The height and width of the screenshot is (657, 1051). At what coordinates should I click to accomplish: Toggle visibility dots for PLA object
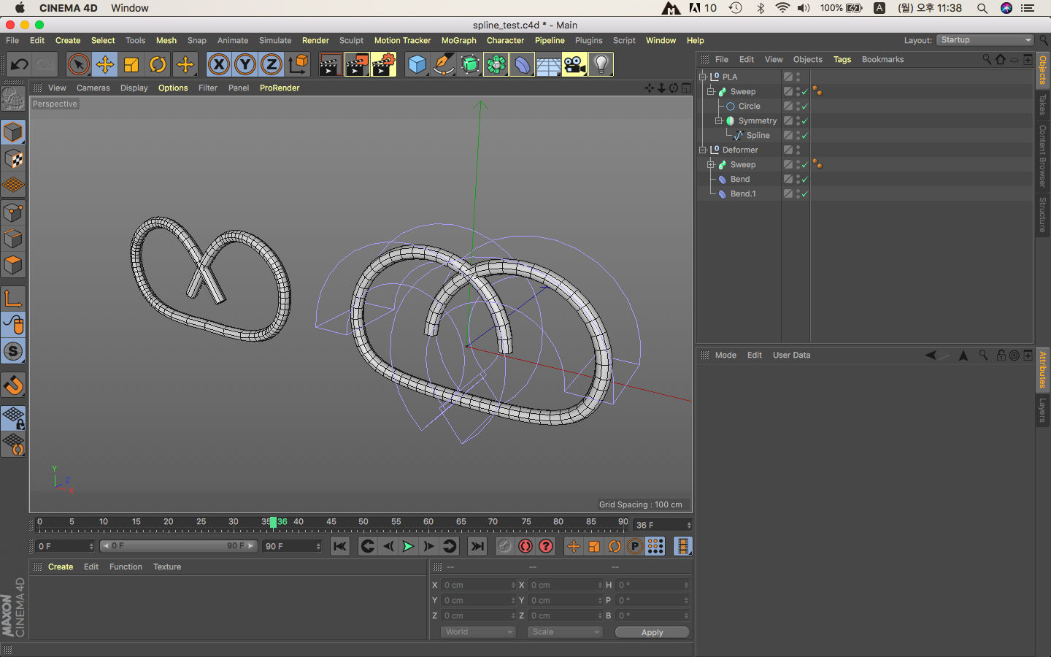(798, 77)
